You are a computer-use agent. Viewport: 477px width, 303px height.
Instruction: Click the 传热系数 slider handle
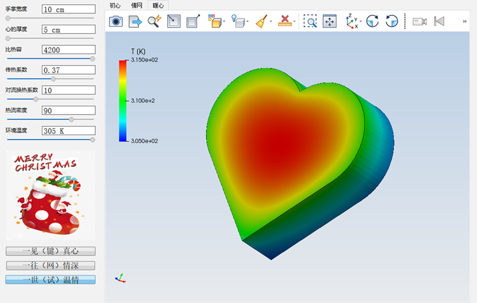tap(53, 79)
